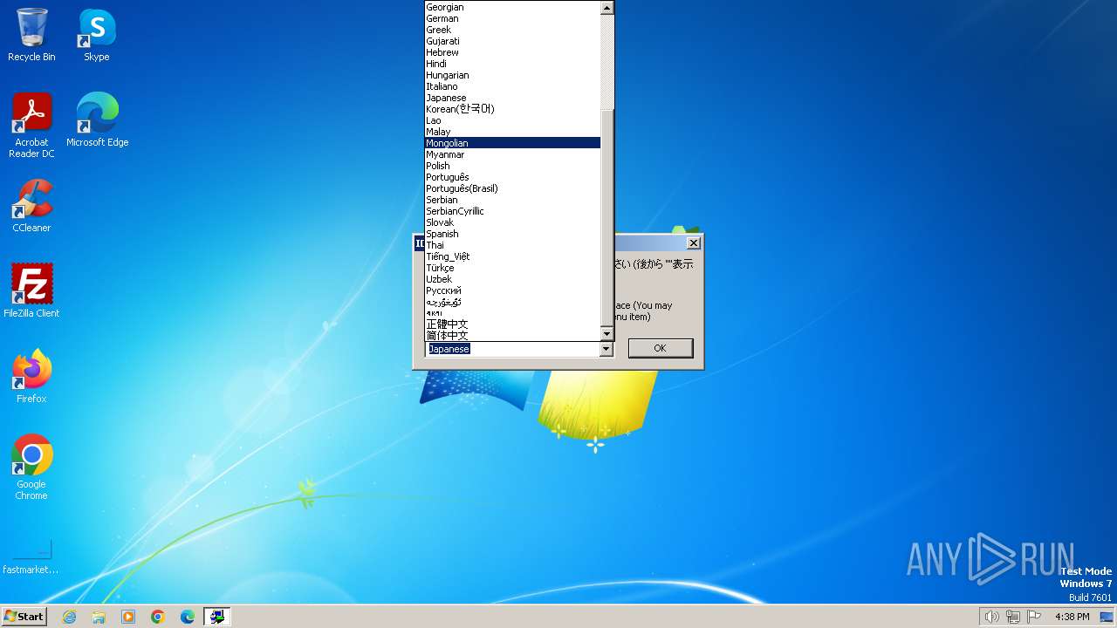This screenshot has width=1117, height=628.
Task: Click the Show desktop button in tray
Action: [x=1107, y=617]
